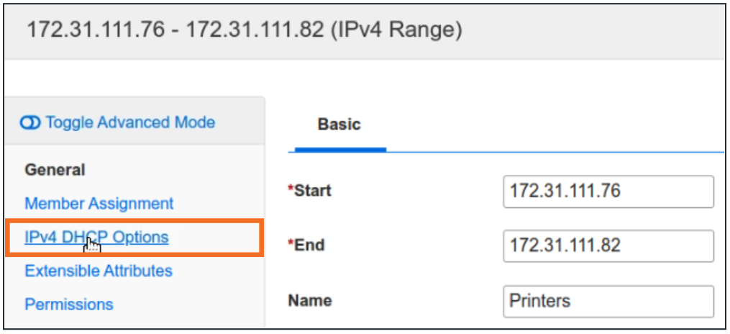
Task: Open the Permissions section
Action: click(x=68, y=304)
